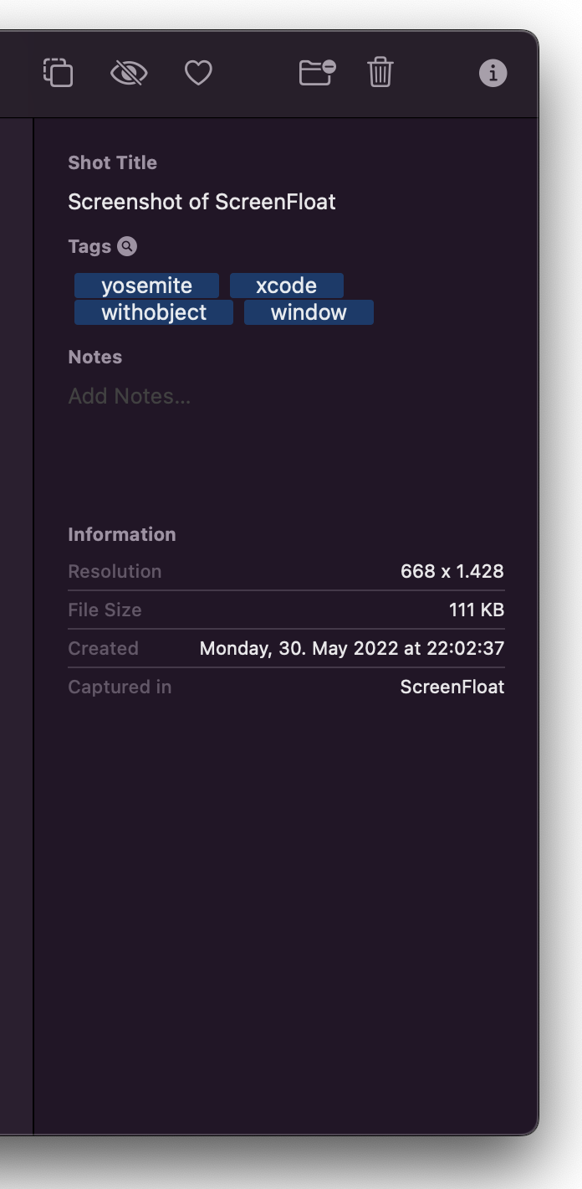Select the Created date value
Screen dimensions: 582x1189
pyautogui.click(x=352, y=648)
